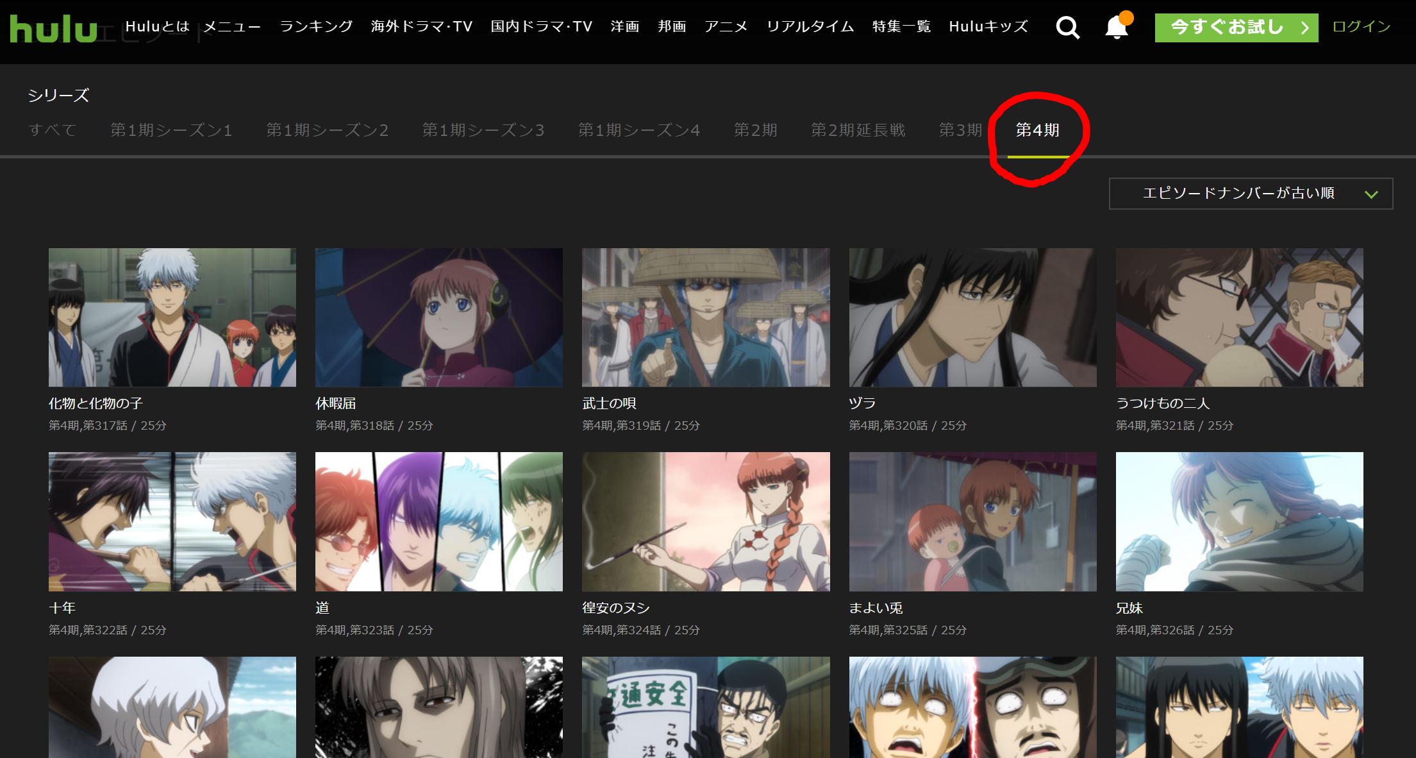
Task: Click the 今すぐお試し green button
Action: (1237, 28)
